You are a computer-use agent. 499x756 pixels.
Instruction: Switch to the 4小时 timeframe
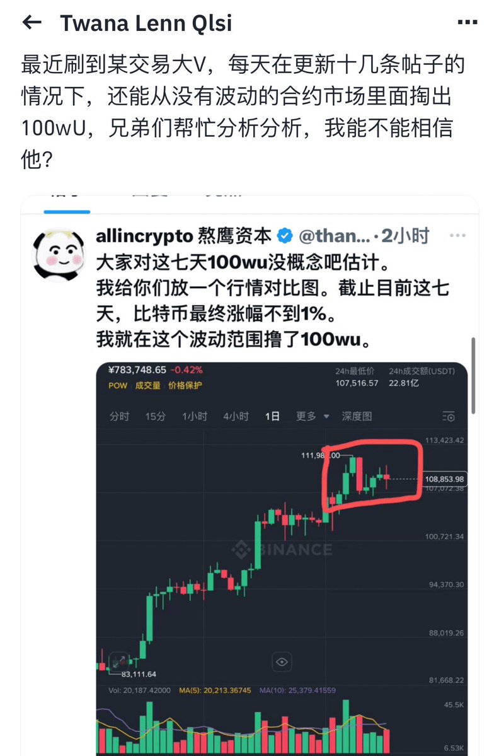[x=236, y=416]
